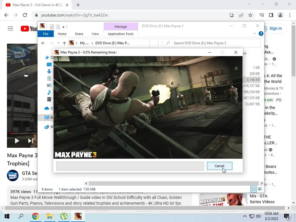Open a new Chrome tab

pyautogui.click(x=78, y=5)
